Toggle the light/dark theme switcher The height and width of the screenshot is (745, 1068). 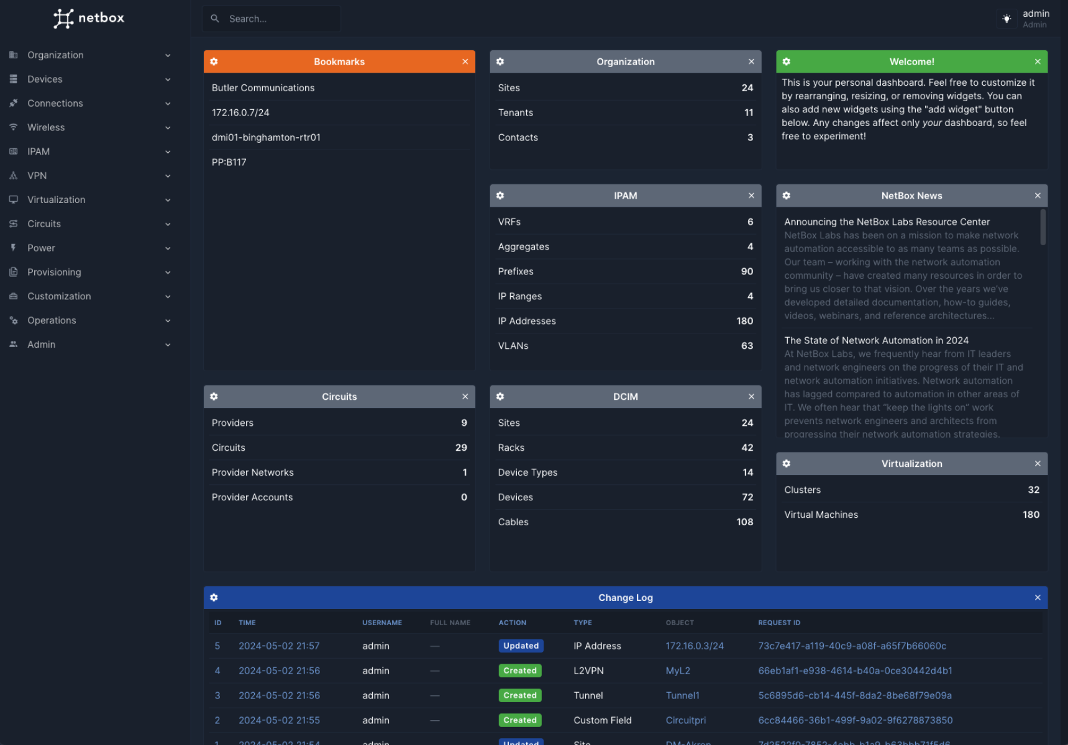tap(1006, 19)
